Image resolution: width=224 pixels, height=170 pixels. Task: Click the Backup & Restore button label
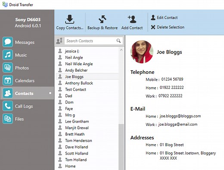[103, 28]
